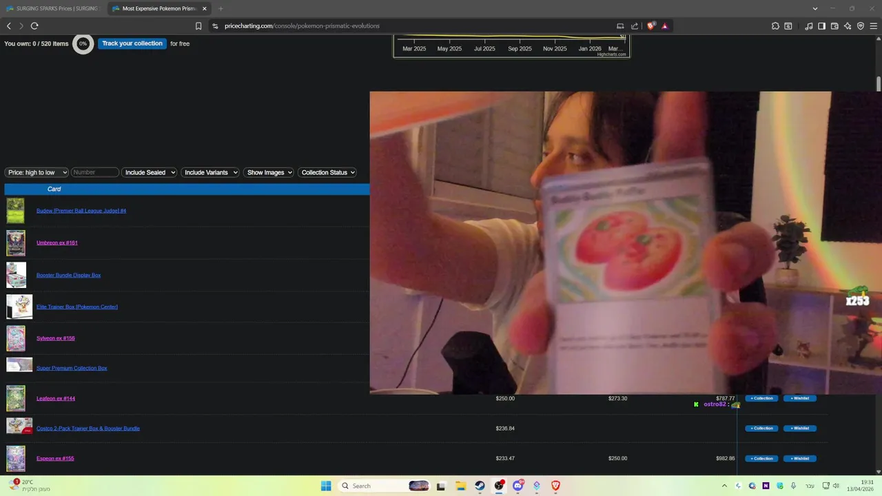Open Budew Premier Ball League Judge #4 link
Viewport: 882px width, 496px height.
[x=81, y=211]
